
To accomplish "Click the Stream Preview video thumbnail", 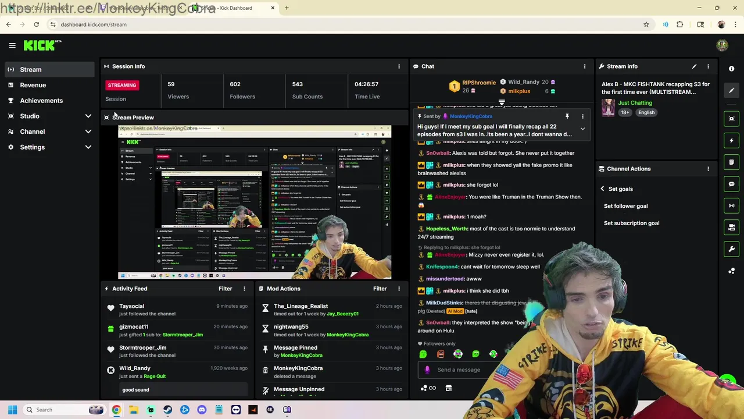I will (255, 202).
